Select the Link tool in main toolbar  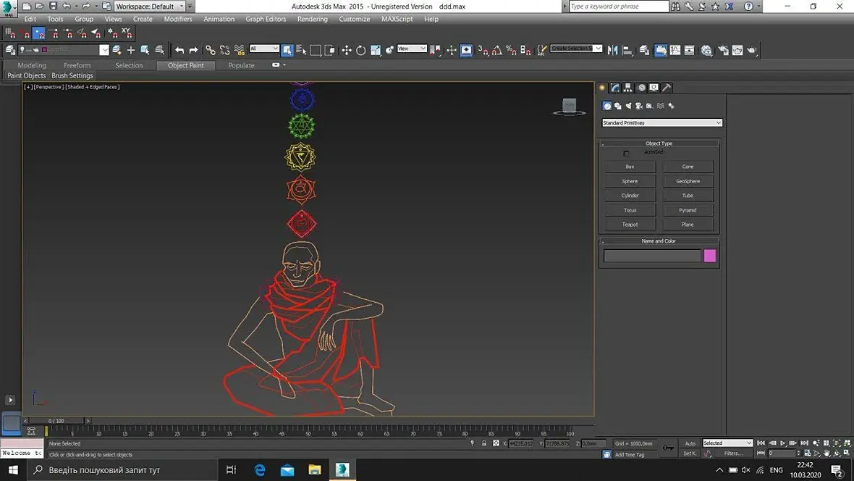coord(210,50)
